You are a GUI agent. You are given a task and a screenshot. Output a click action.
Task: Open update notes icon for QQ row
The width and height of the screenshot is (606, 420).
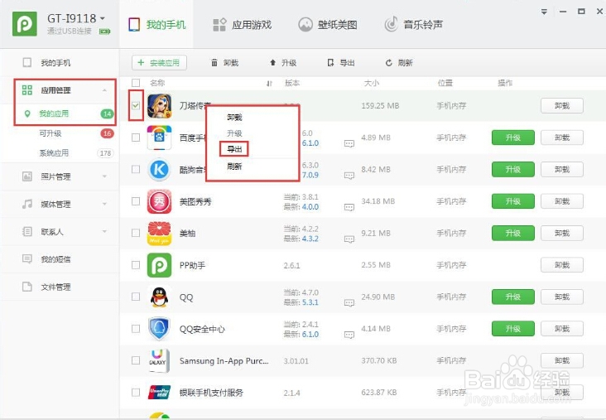(349, 303)
